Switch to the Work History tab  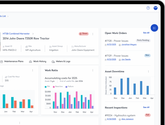pos(38,61)
